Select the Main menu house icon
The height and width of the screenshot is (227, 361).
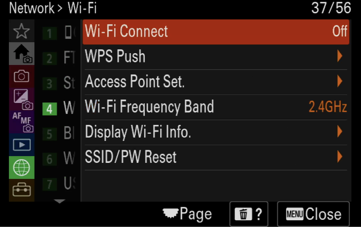pyautogui.click(x=22, y=54)
